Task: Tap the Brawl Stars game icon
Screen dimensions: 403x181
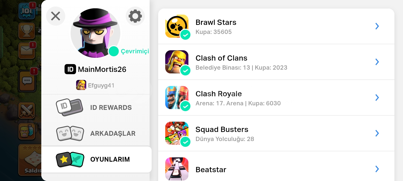Action: click(177, 26)
